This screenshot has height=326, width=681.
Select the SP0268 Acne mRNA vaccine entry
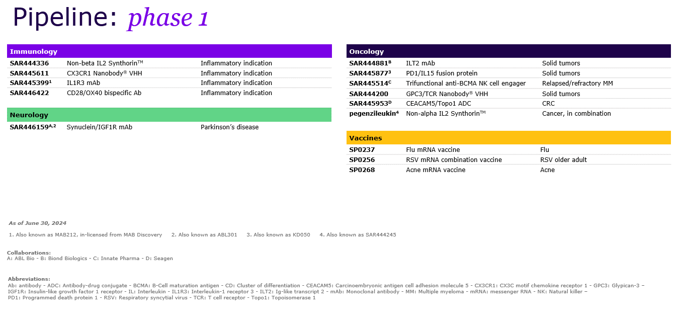[361, 170]
